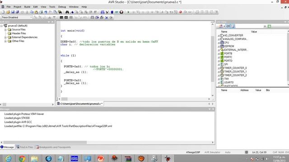Clean the project with the blue X icon
This screenshot has height=162, width=289.
(107, 18)
